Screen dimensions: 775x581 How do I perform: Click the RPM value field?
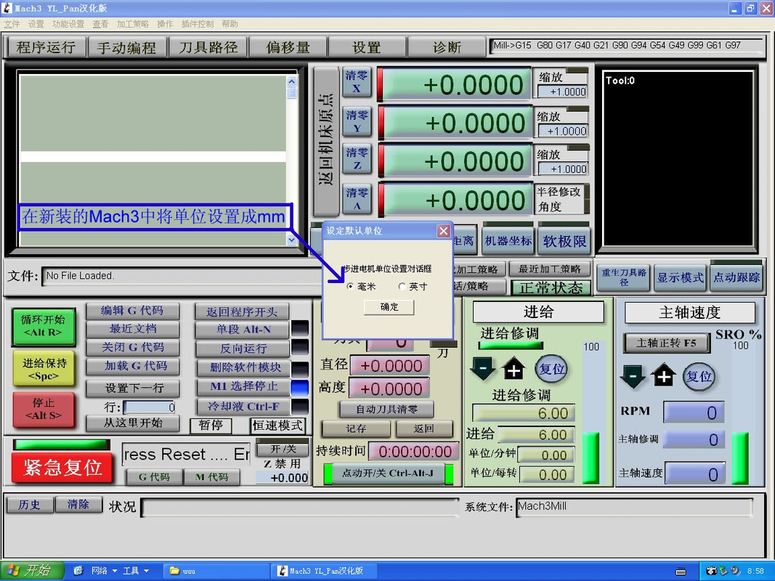pos(694,413)
